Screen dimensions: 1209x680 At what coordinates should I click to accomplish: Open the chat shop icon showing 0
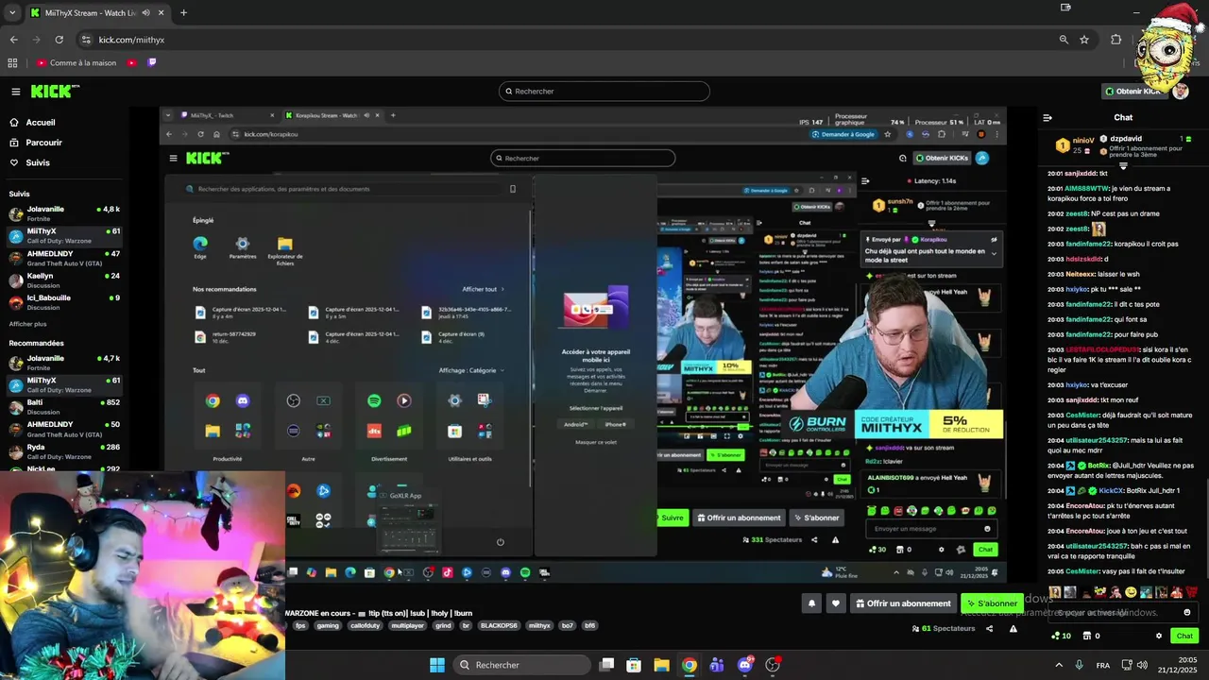[x=1092, y=636]
